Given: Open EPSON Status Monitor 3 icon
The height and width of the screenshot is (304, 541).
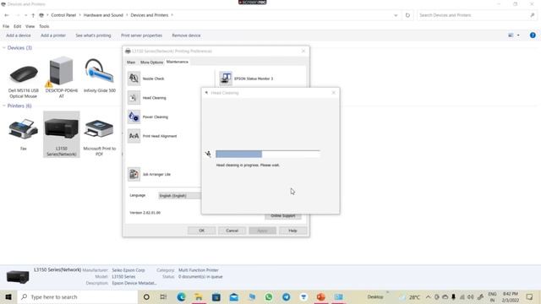Looking at the screenshot, I should pos(226,79).
